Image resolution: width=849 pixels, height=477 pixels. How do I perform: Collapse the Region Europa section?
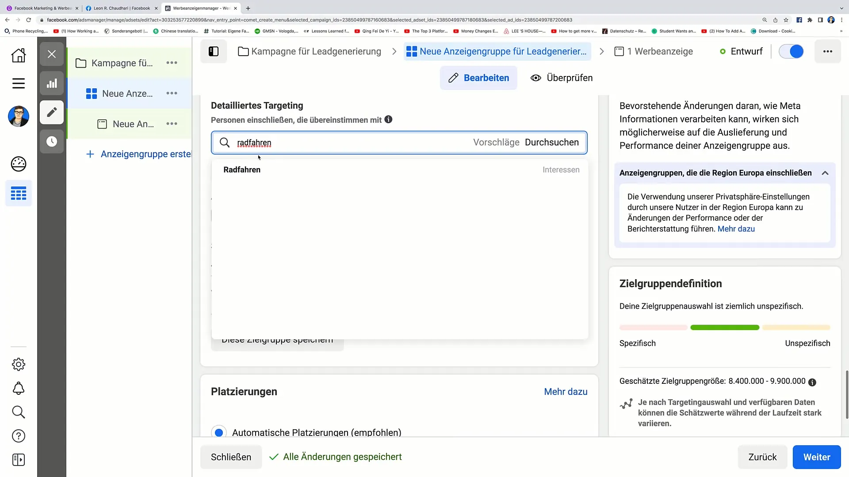coord(825,173)
